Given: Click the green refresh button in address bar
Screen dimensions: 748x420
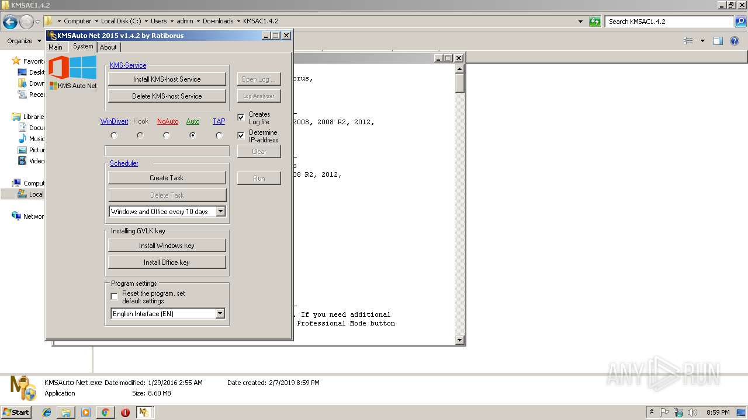Looking at the screenshot, I should click(595, 22).
